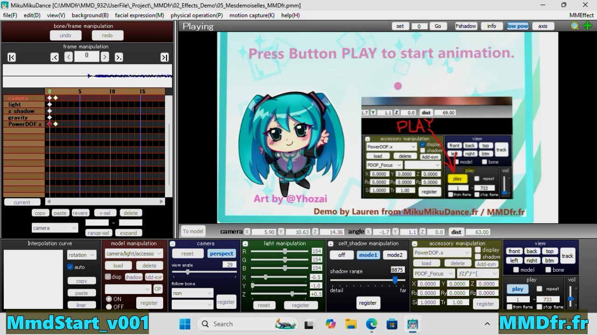Select the red PowerDOF.x keyframe at frame 0
Screen dimensions: 597x335
tap(49, 124)
